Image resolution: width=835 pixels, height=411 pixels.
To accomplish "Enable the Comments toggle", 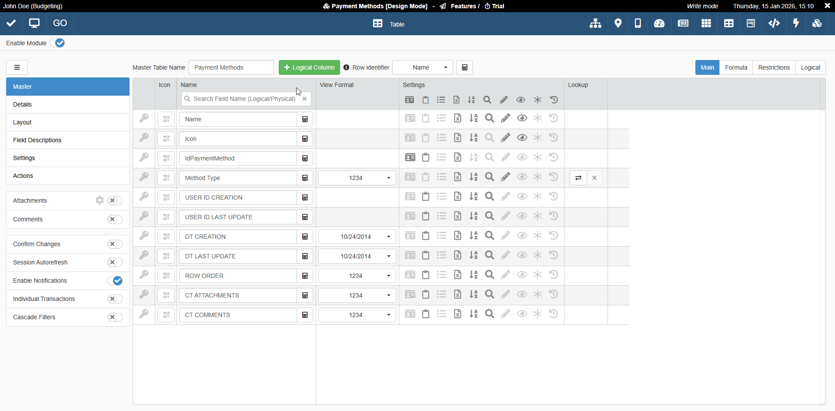I will pos(115,219).
